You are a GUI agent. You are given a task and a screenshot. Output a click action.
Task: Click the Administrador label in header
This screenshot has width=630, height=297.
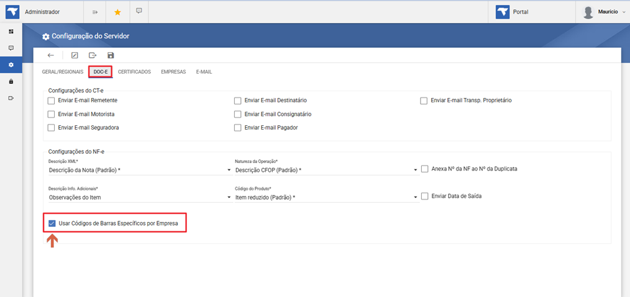point(42,12)
